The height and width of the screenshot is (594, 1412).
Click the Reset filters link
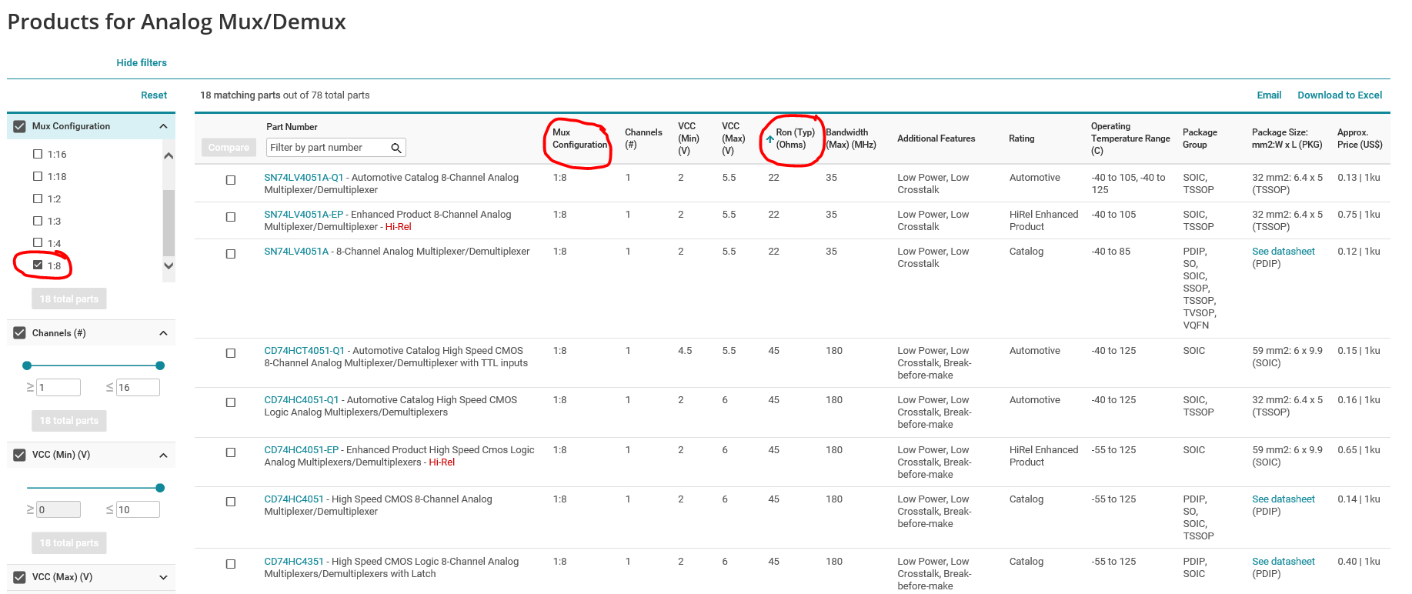pyautogui.click(x=154, y=95)
